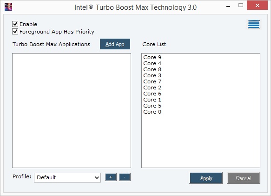Select Core 0 at list bottom

click(152, 112)
